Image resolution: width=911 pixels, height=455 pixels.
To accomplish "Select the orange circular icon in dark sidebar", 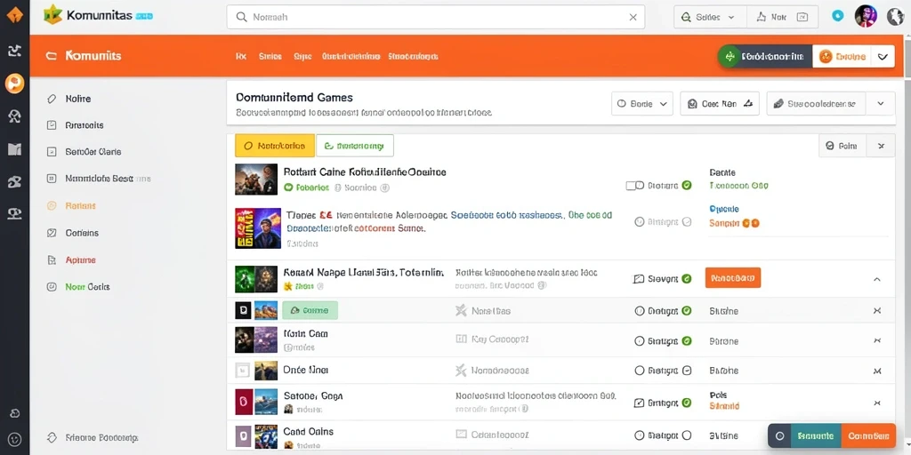I will pos(14,84).
